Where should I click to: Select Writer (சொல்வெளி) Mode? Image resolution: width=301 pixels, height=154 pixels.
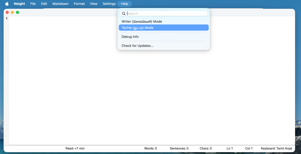point(164,22)
